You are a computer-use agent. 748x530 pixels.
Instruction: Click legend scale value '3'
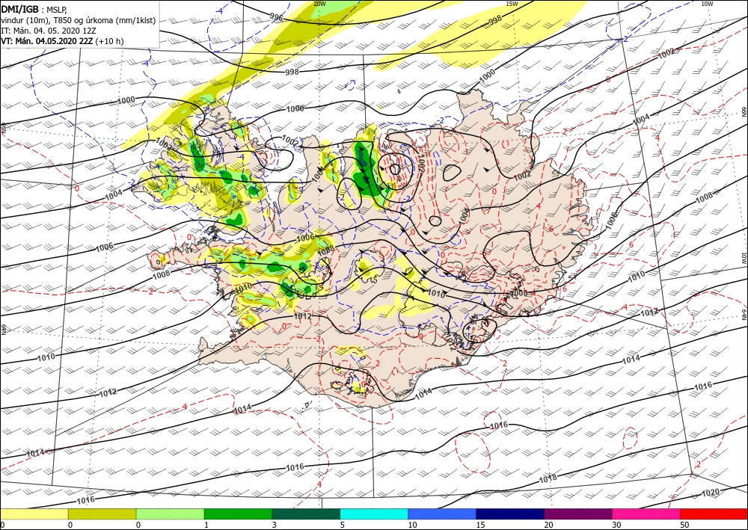[275, 526]
